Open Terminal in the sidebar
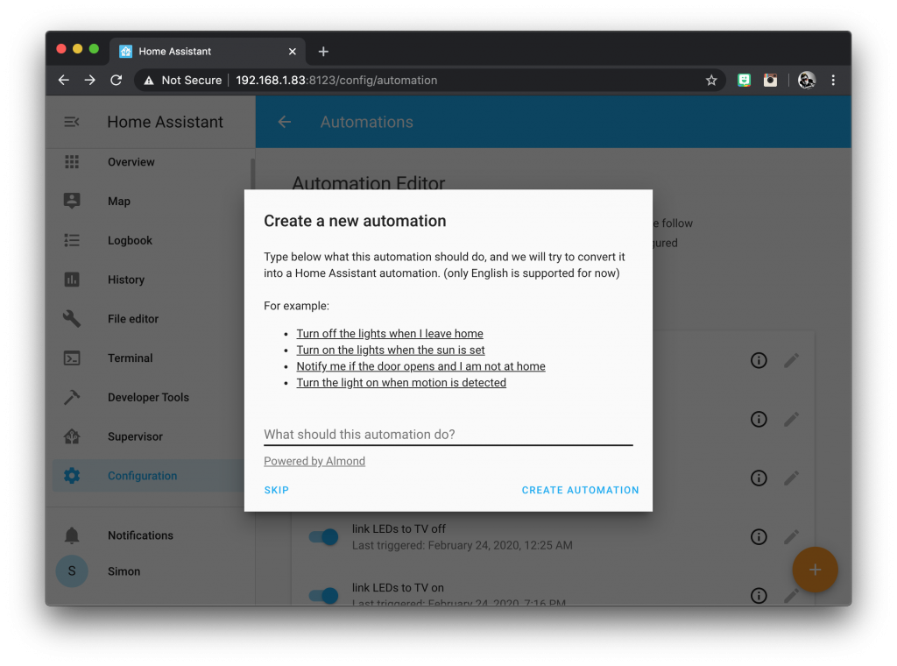This screenshot has width=897, height=666. point(150,358)
